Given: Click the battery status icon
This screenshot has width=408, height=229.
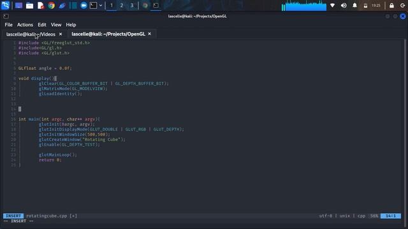Looking at the screenshot, I should [x=365, y=6].
